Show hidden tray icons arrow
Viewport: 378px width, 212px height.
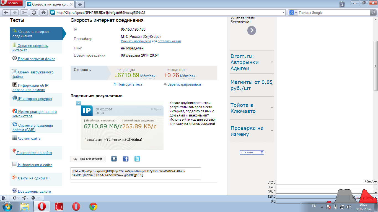point(322,206)
